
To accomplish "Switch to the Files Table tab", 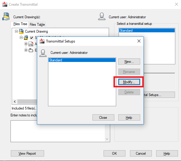I will coord(37,25).
